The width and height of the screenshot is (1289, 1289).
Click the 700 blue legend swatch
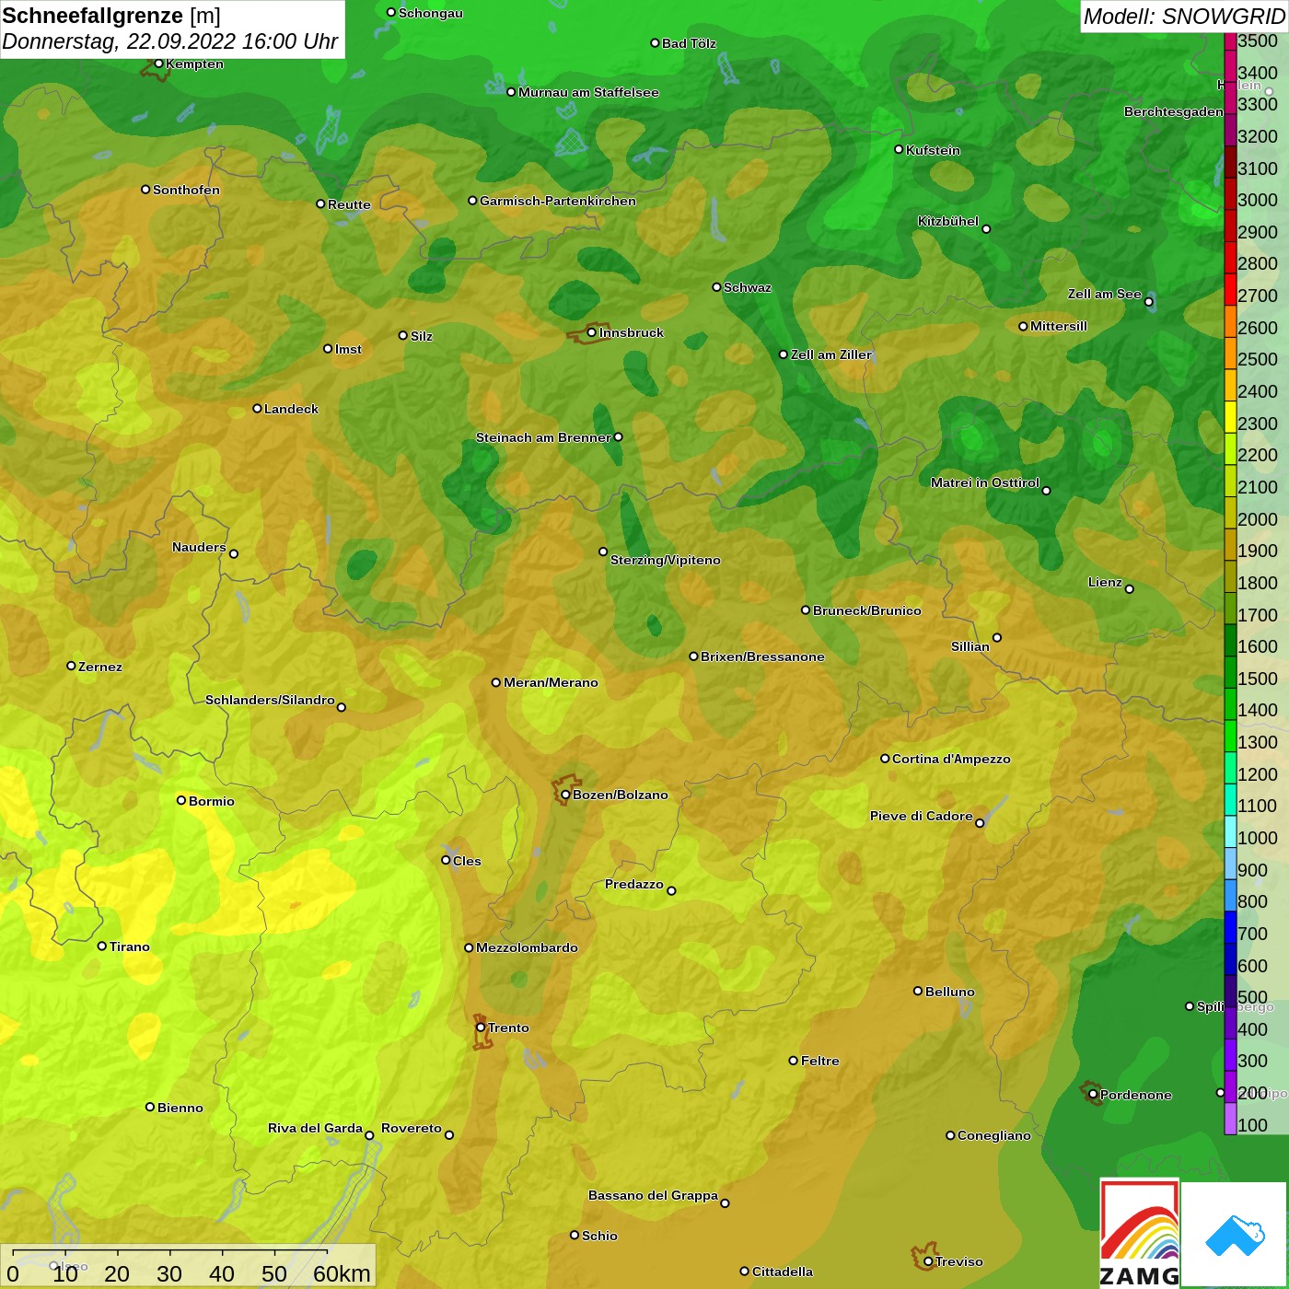[1230, 927]
